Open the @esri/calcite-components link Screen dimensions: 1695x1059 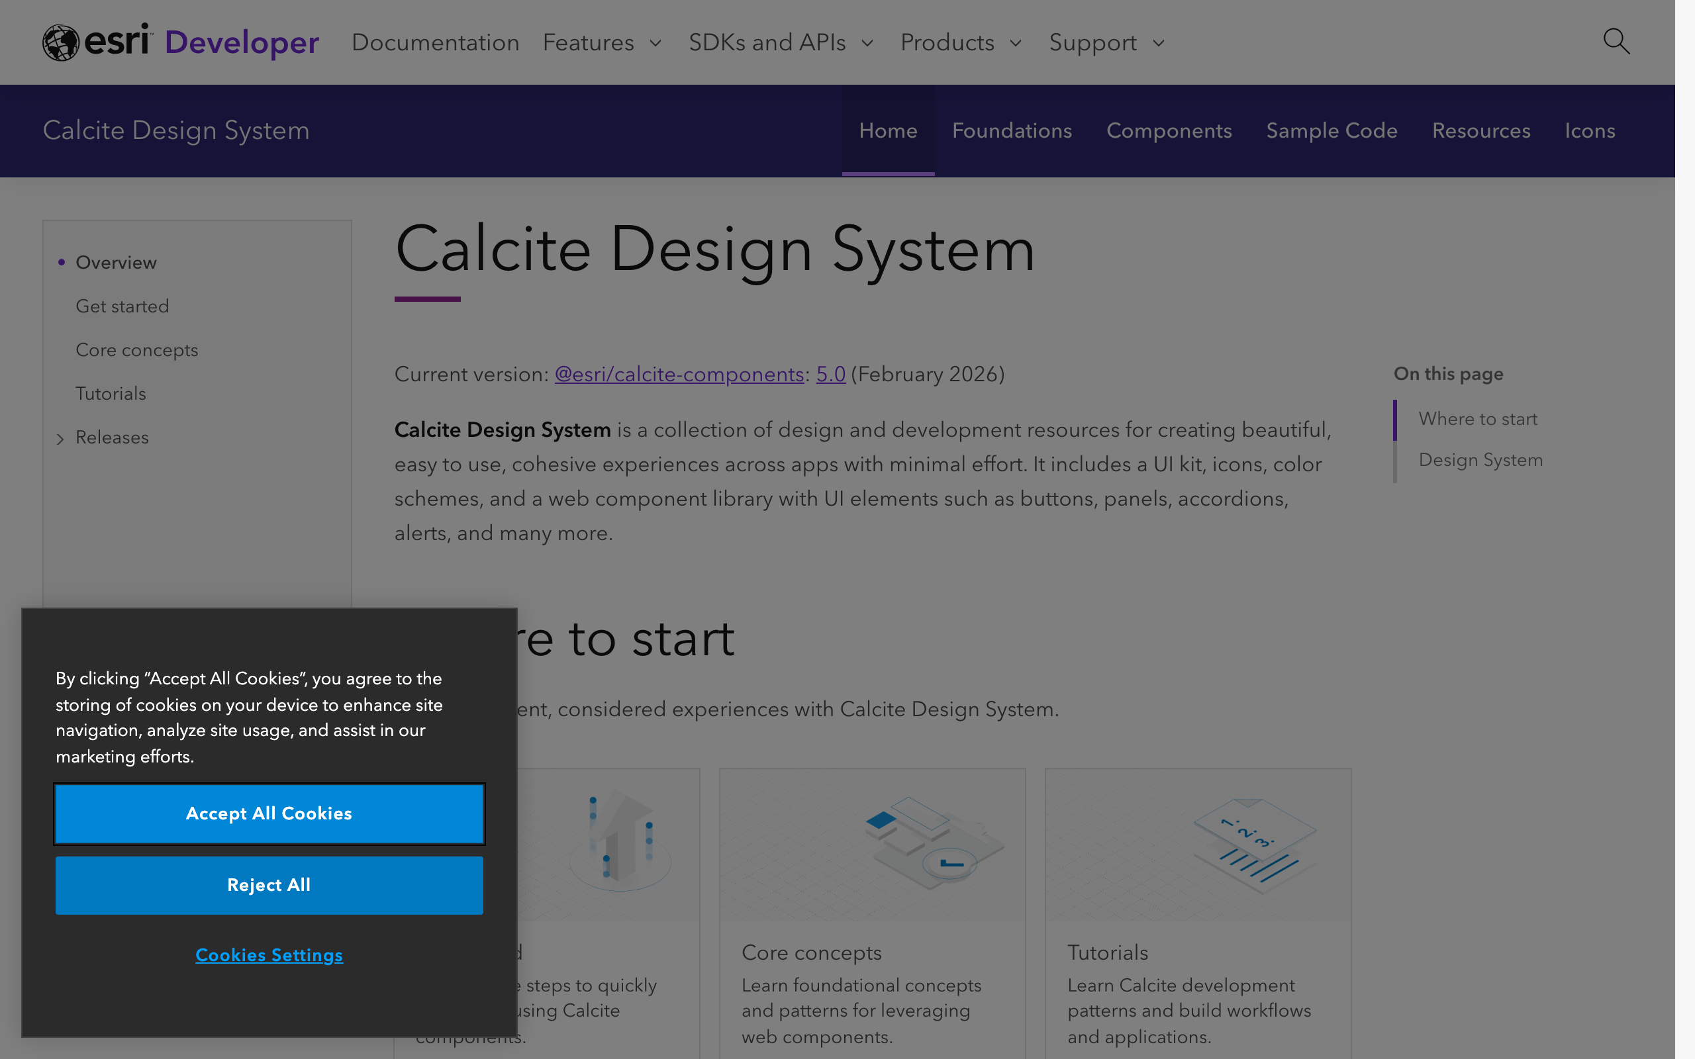[679, 375]
